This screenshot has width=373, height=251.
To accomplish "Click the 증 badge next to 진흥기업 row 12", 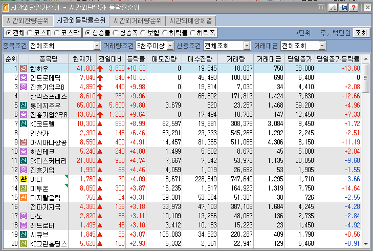I will click(24, 170).
